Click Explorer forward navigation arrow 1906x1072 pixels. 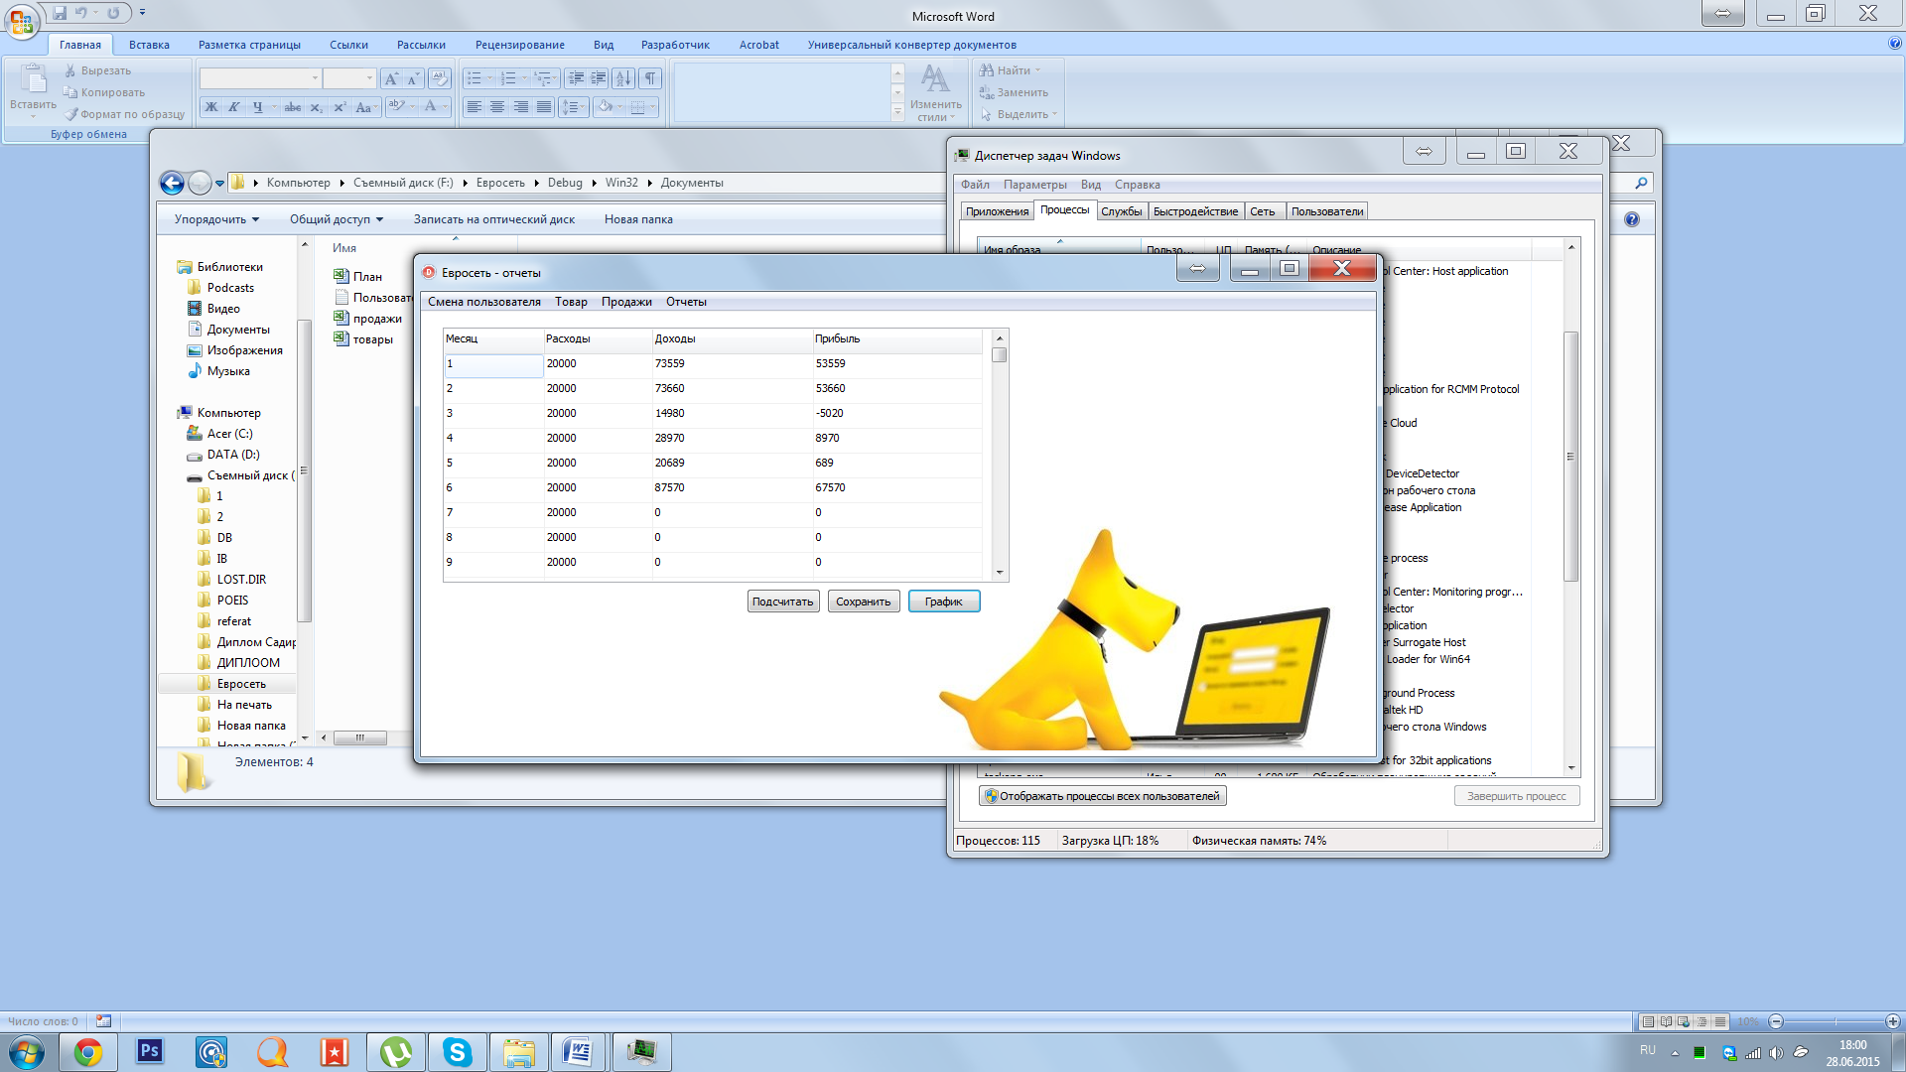pos(200,183)
